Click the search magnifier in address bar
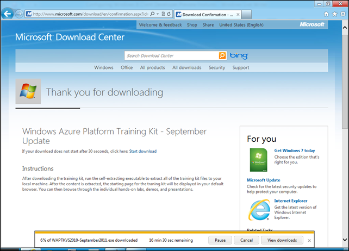Viewport: 349px width, 251px height. 152,14
